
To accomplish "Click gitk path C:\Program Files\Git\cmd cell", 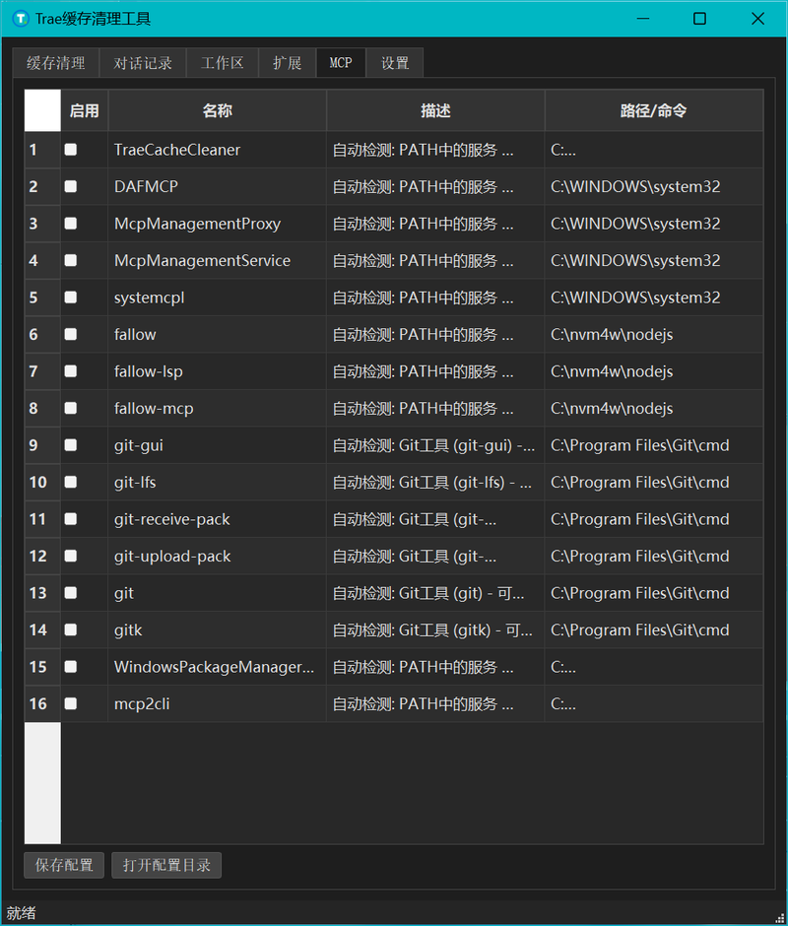I will (x=654, y=629).
